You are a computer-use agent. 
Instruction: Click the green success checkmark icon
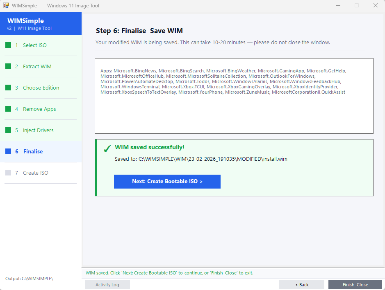coord(107,148)
